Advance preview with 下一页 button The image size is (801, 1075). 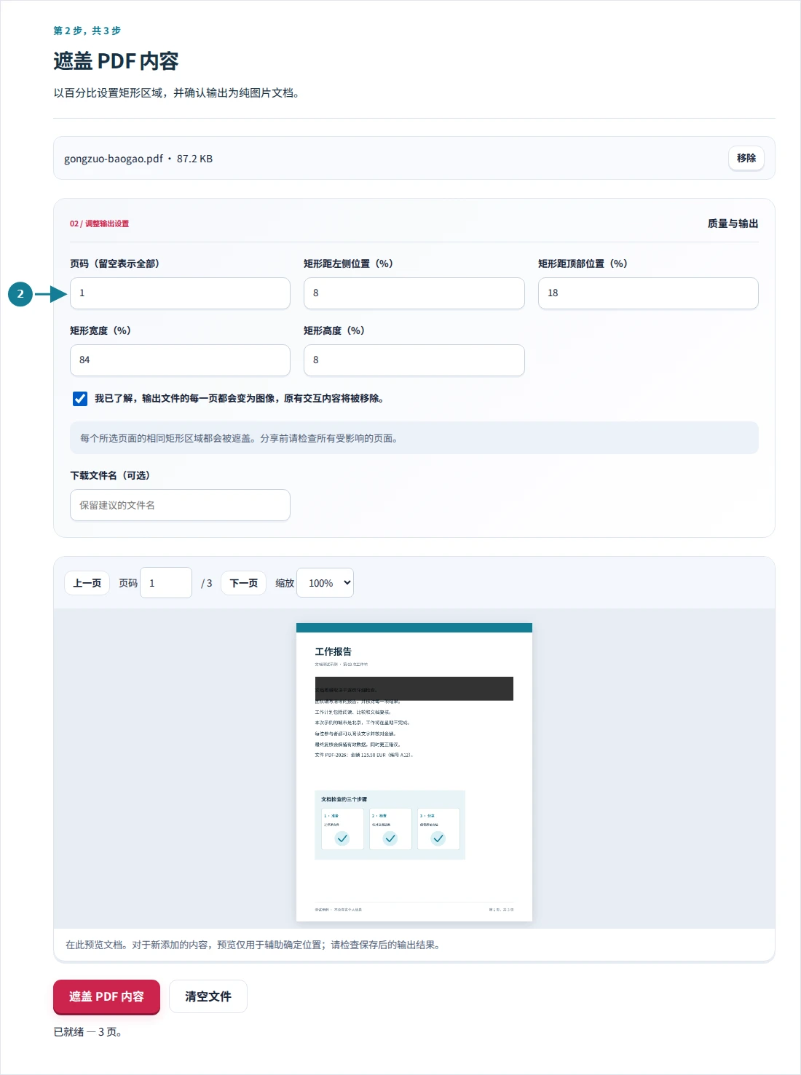click(x=244, y=583)
